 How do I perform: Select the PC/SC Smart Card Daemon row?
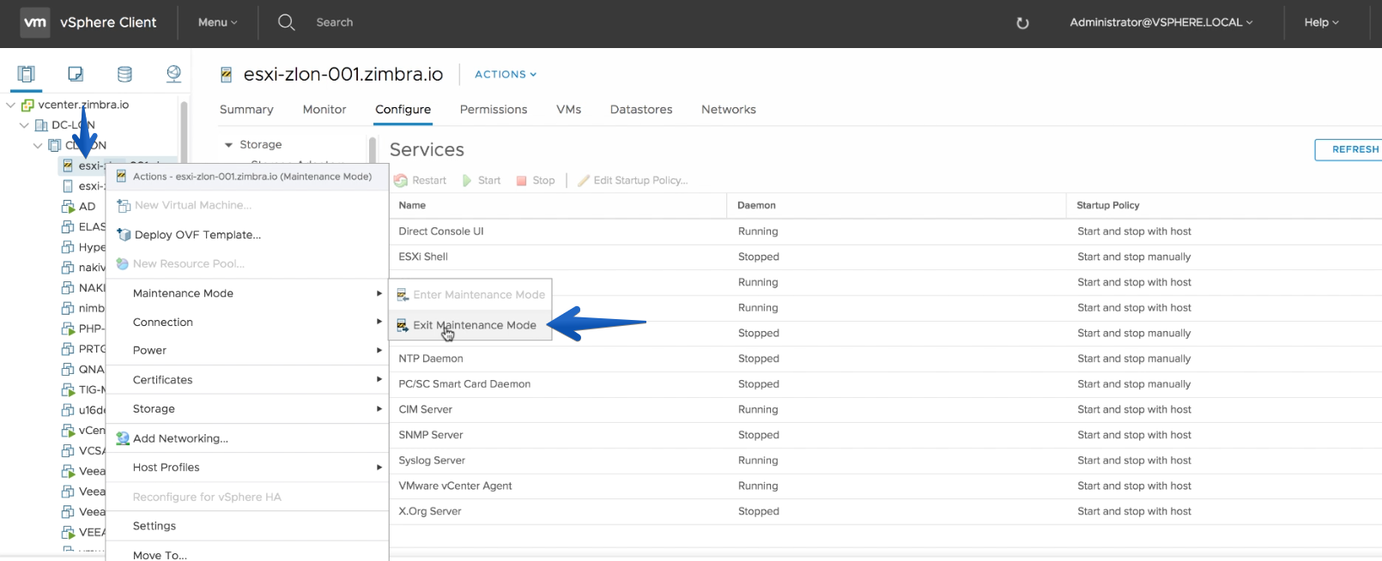886,384
